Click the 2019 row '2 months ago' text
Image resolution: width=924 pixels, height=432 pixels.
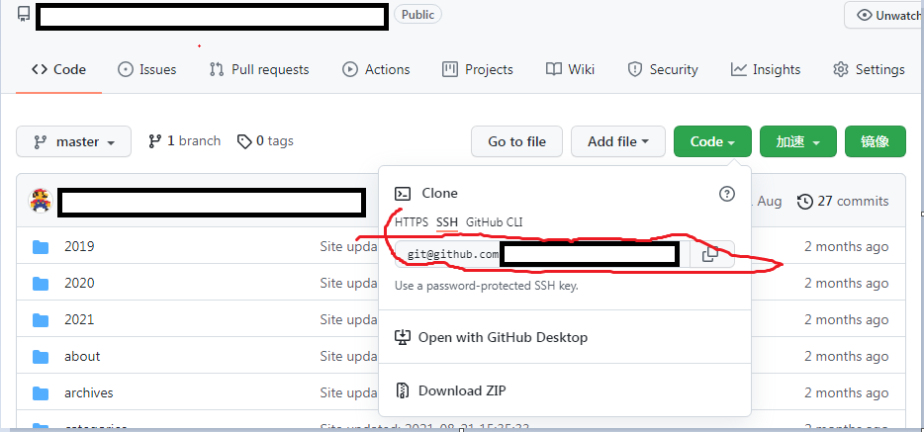pyautogui.click(x=846, y=246)
